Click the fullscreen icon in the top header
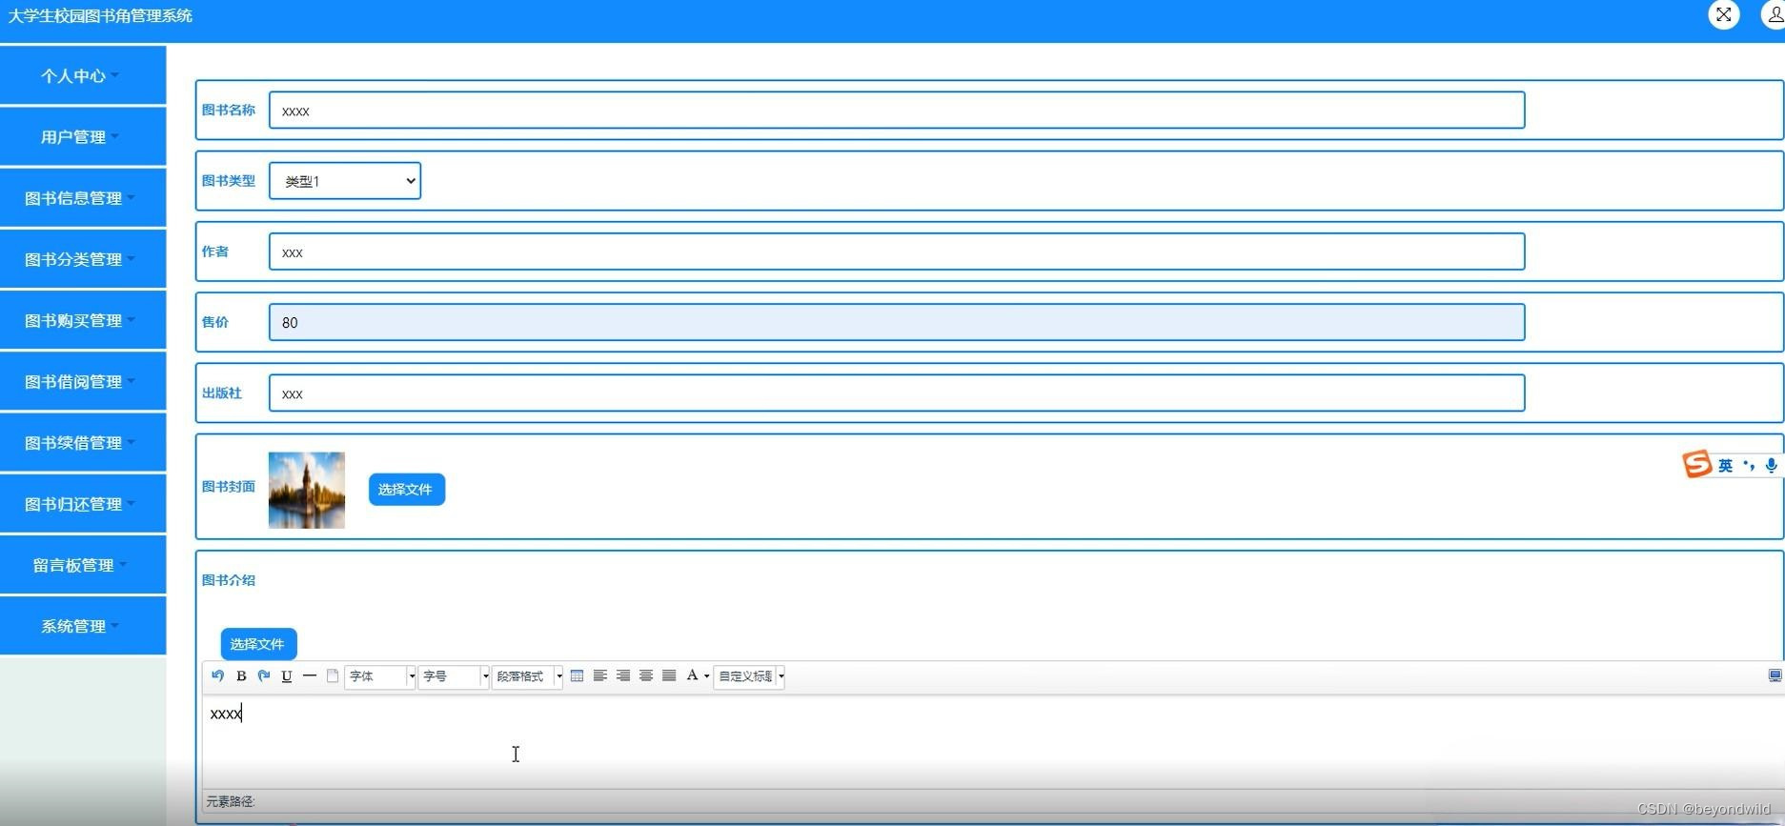1785x826 pixels. click(1724, 14)
